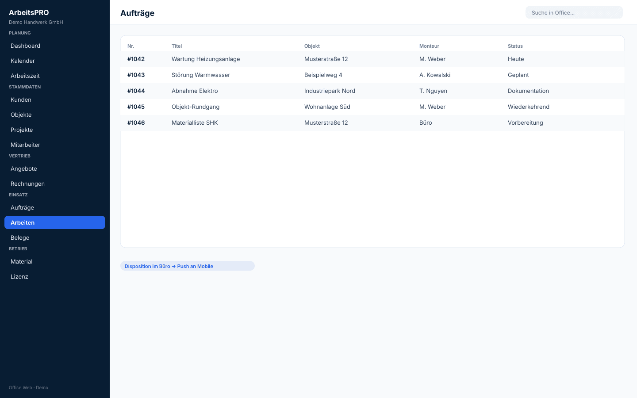Select order number #1042
The image size is (637, 398).
point(136,59)
